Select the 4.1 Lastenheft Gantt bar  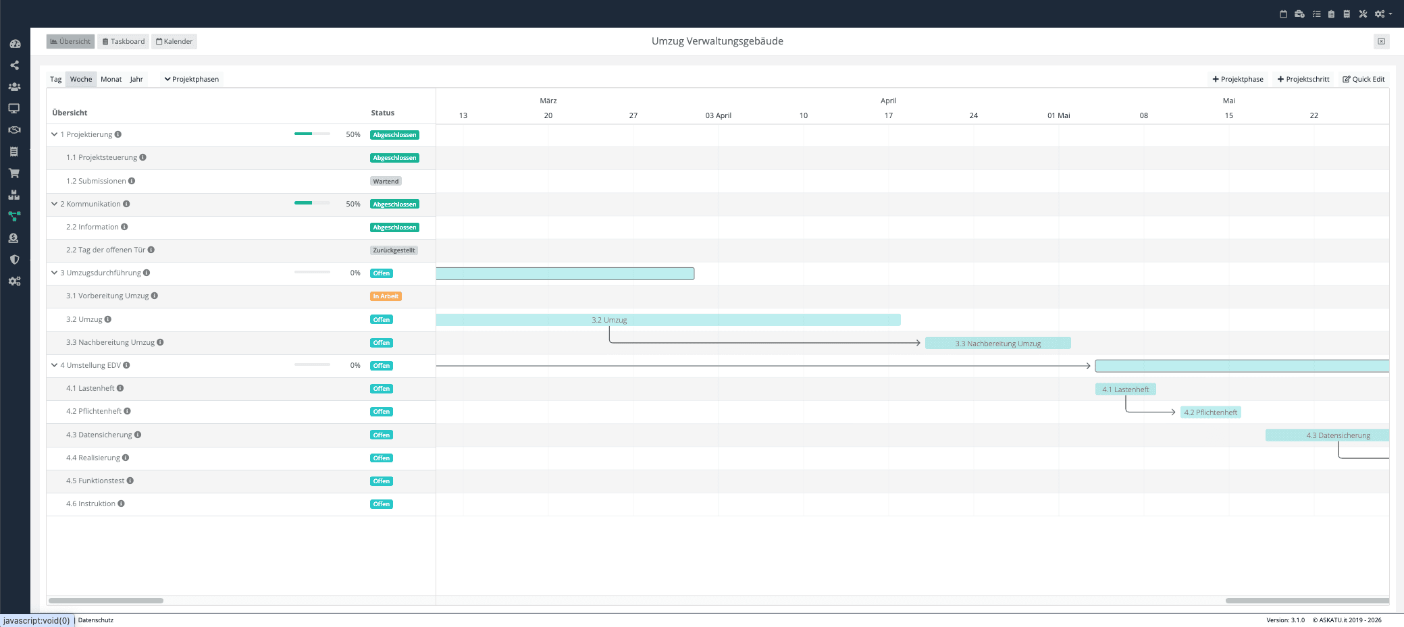point(1126,389)
